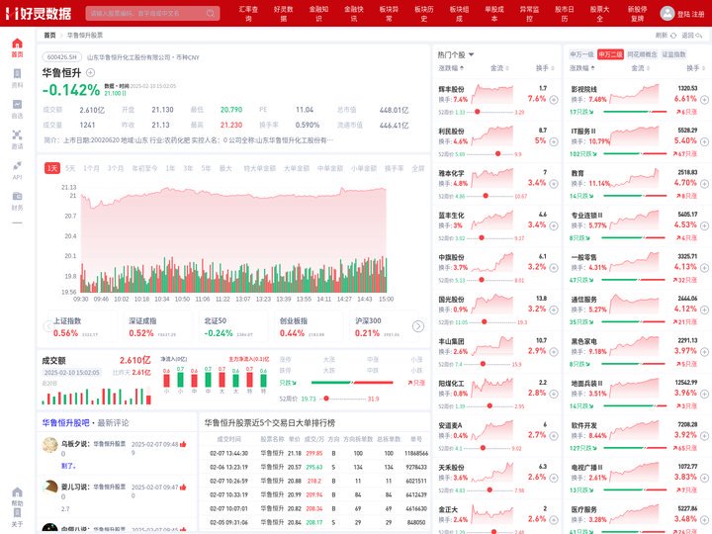Like the 2025-02-07 09:47 comment thumbs-up
Viewport: 712px width, 534px height.
[183, 487]
